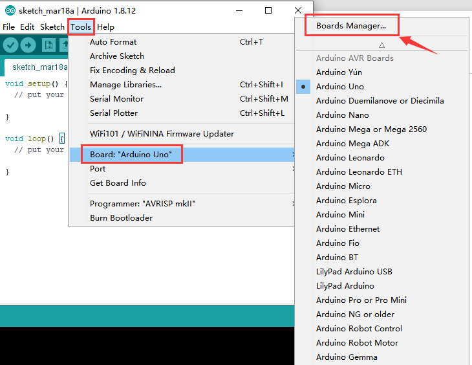Viewport: 472px width, 365px height.
Task: Open Manage Libraries...
Action: coord(182,85)
